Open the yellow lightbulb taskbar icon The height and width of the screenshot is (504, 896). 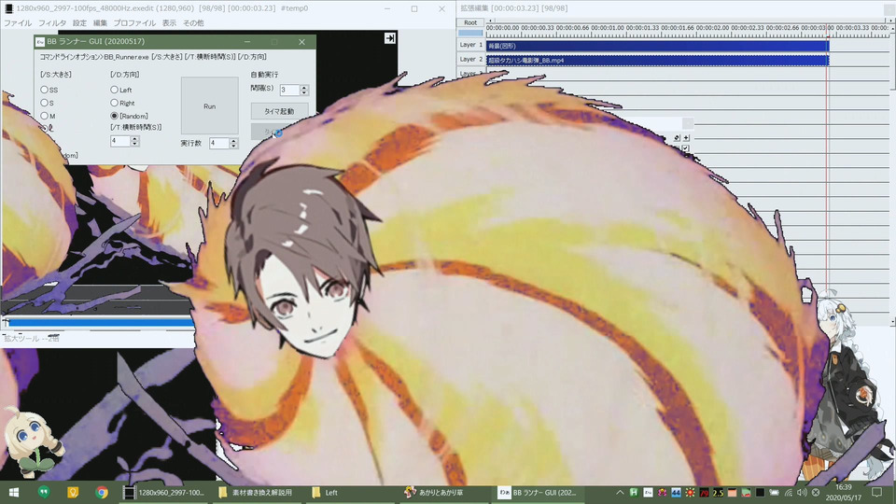[x=73, y=492]
